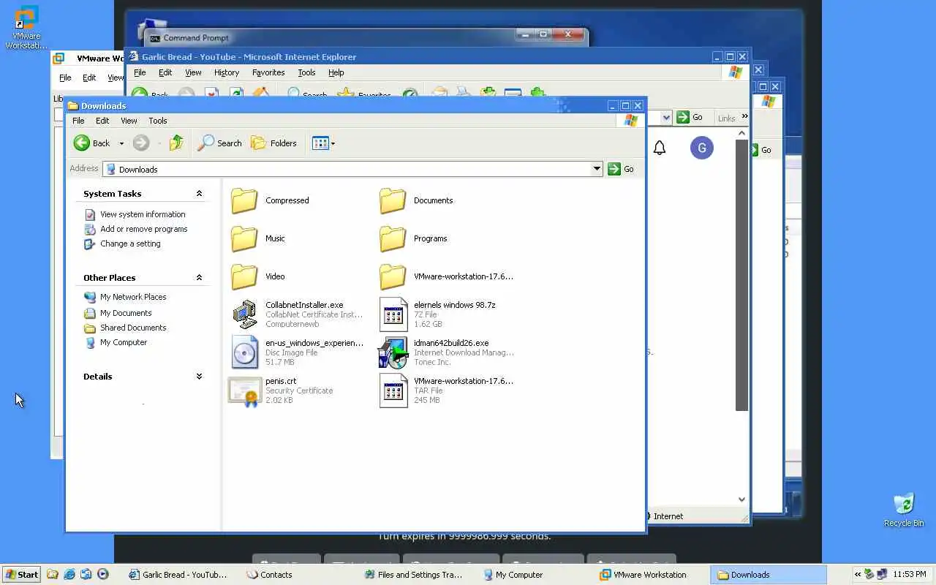
Task: Expand the Details panel
Action: (199, 377)
